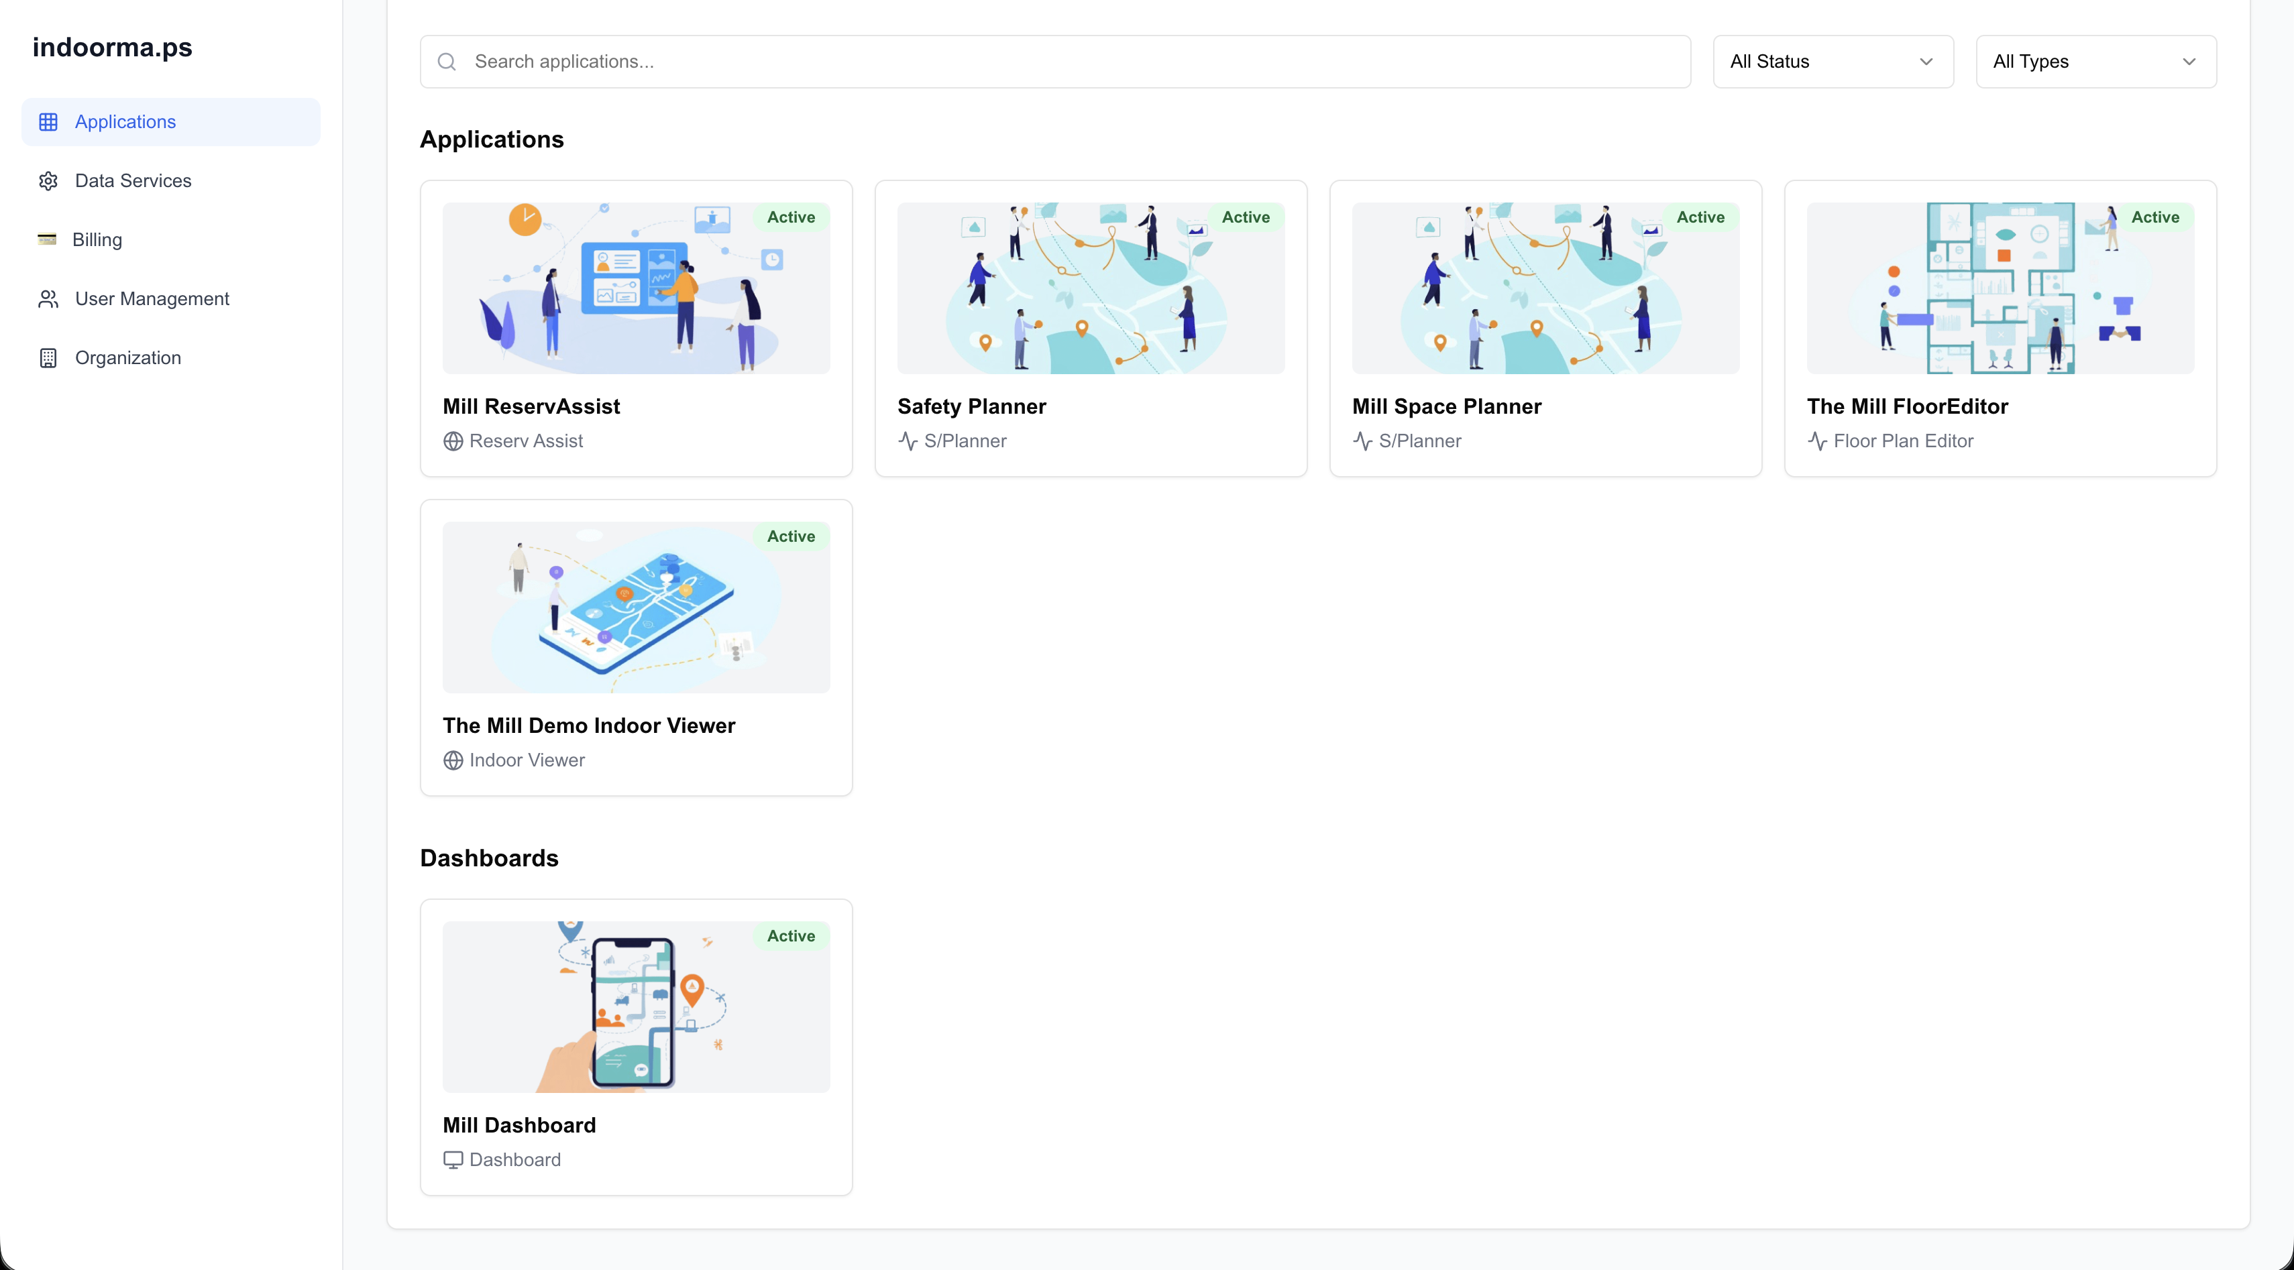Viewport: 2294px width, 1270px height.
Task: Open The Mill Demo Indoor Viewer thumbnail
Action: [x=636, y=608]
